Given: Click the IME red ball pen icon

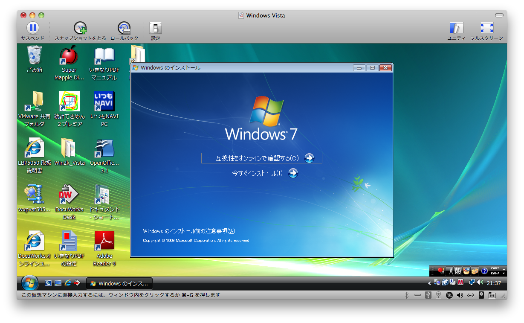Looking at the screenshot, I should point(441,271).
